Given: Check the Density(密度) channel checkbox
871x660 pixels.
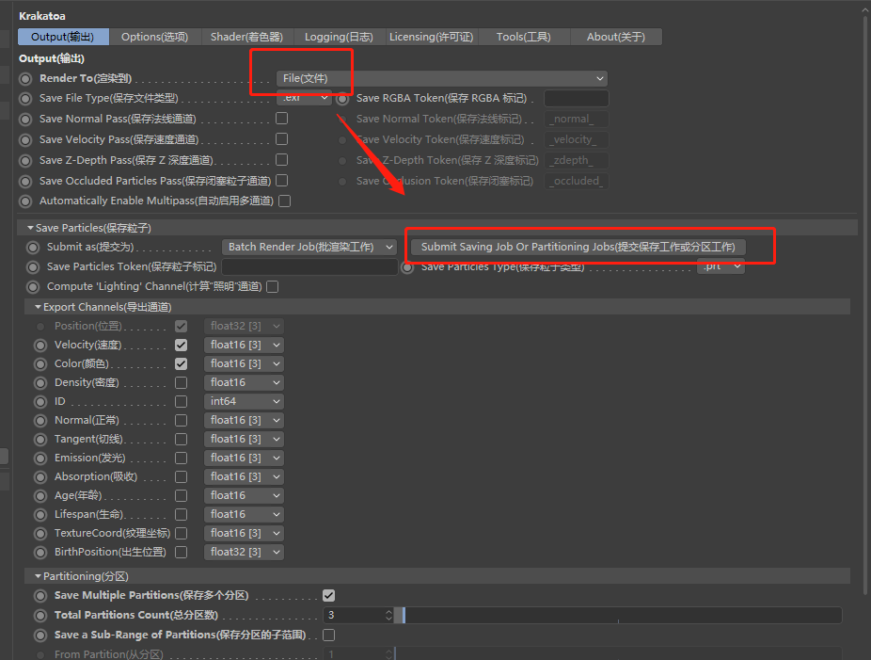Looking at the screenshot, I should [182, 383].
